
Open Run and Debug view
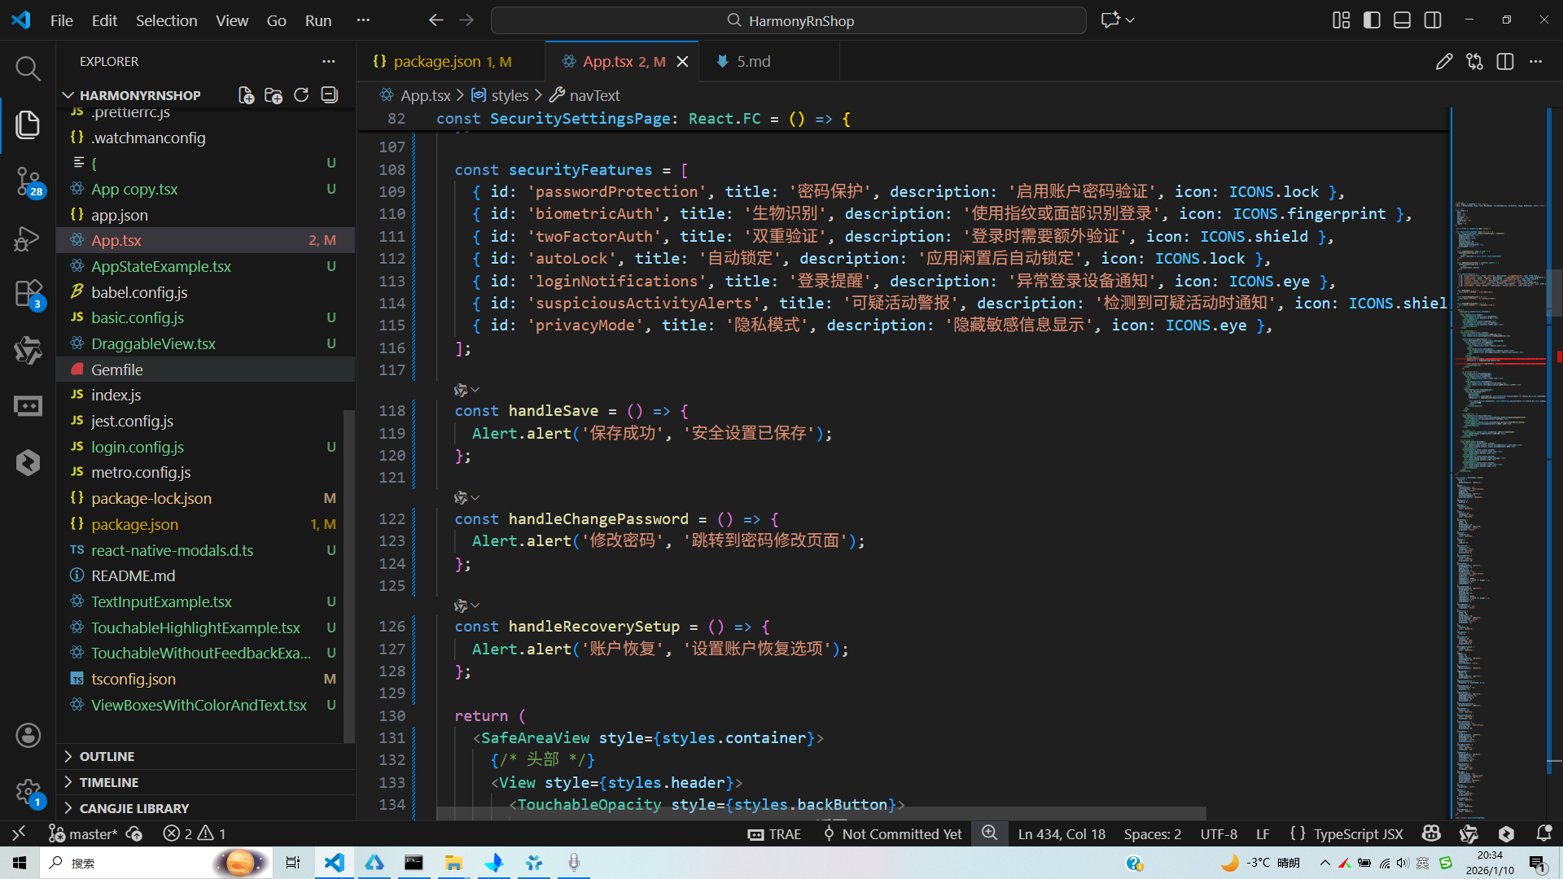[28, 238]
